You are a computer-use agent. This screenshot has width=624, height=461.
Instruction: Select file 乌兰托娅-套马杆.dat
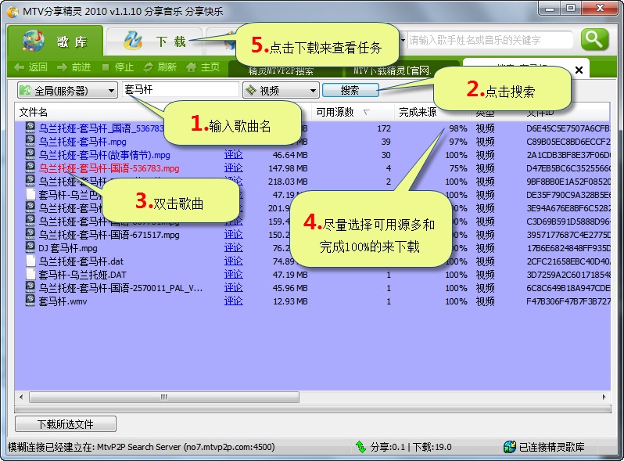(81, 261)
